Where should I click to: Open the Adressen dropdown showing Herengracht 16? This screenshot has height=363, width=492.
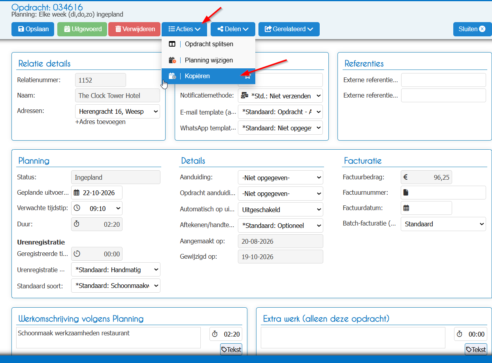pos(117,111)
